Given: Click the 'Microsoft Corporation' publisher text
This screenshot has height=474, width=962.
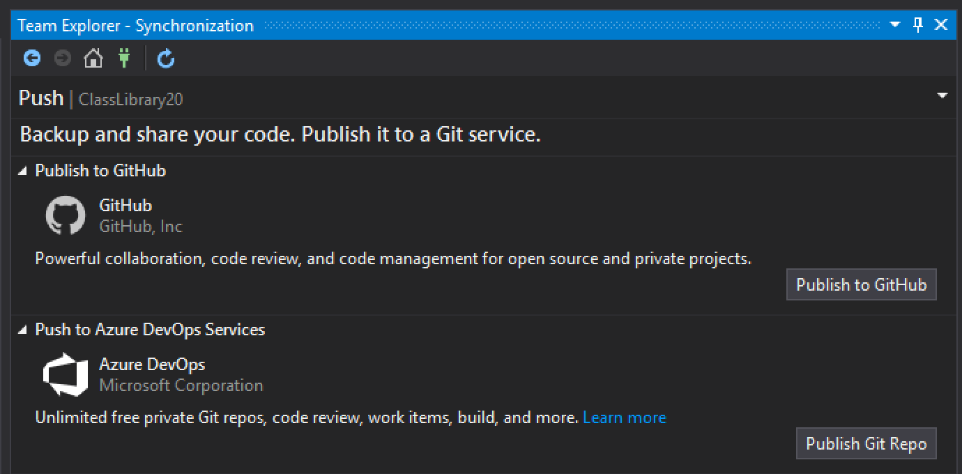Looking at the screenshot, I should (x=181, y=385).
